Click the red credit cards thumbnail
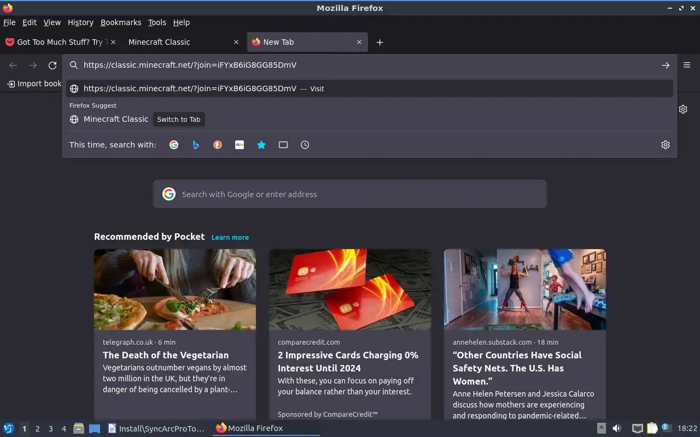The image size is (700, 437). pyautogui.click(x=350, y=290)
